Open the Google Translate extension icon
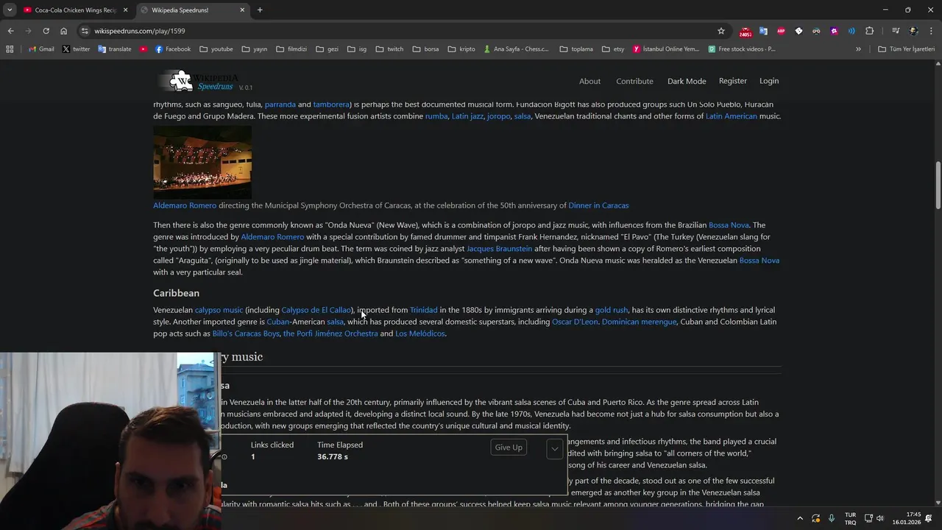 [x=763, y=31]
